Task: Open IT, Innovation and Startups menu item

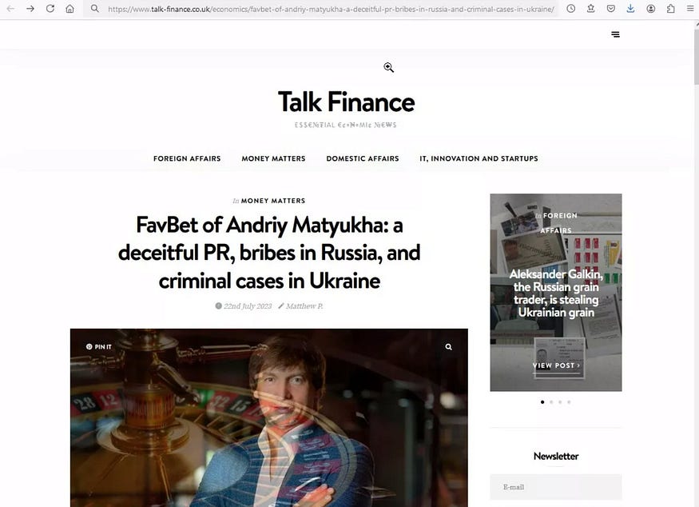Action: point(479,158)
